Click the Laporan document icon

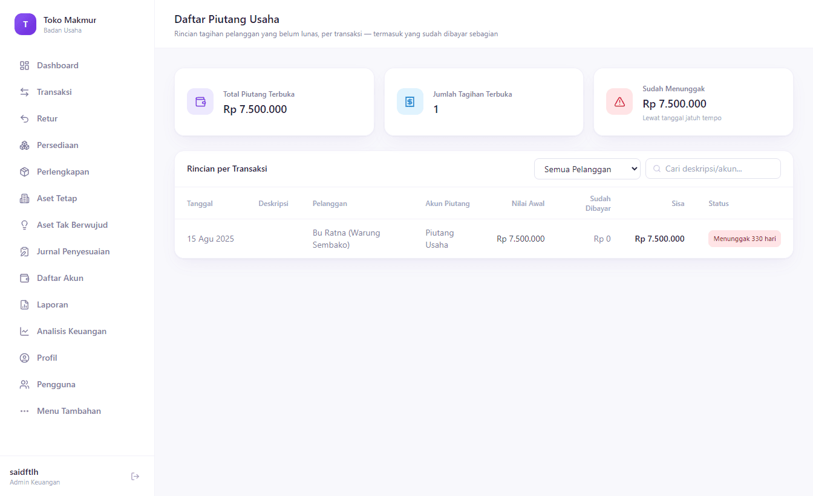click(24, 304)
